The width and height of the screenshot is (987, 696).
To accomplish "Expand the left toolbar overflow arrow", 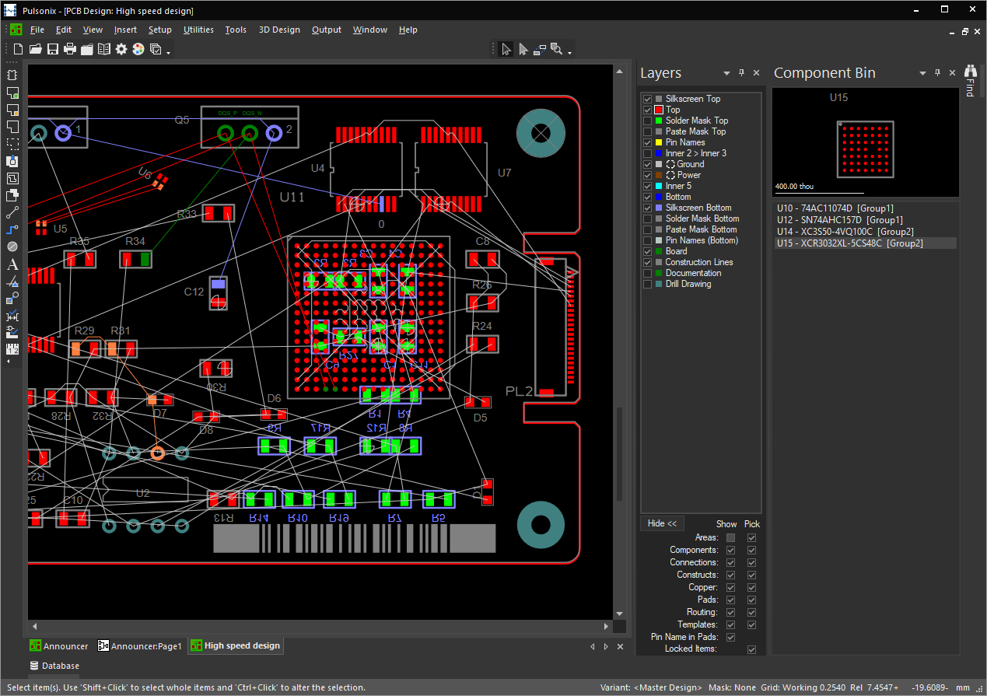I will 9,362.
